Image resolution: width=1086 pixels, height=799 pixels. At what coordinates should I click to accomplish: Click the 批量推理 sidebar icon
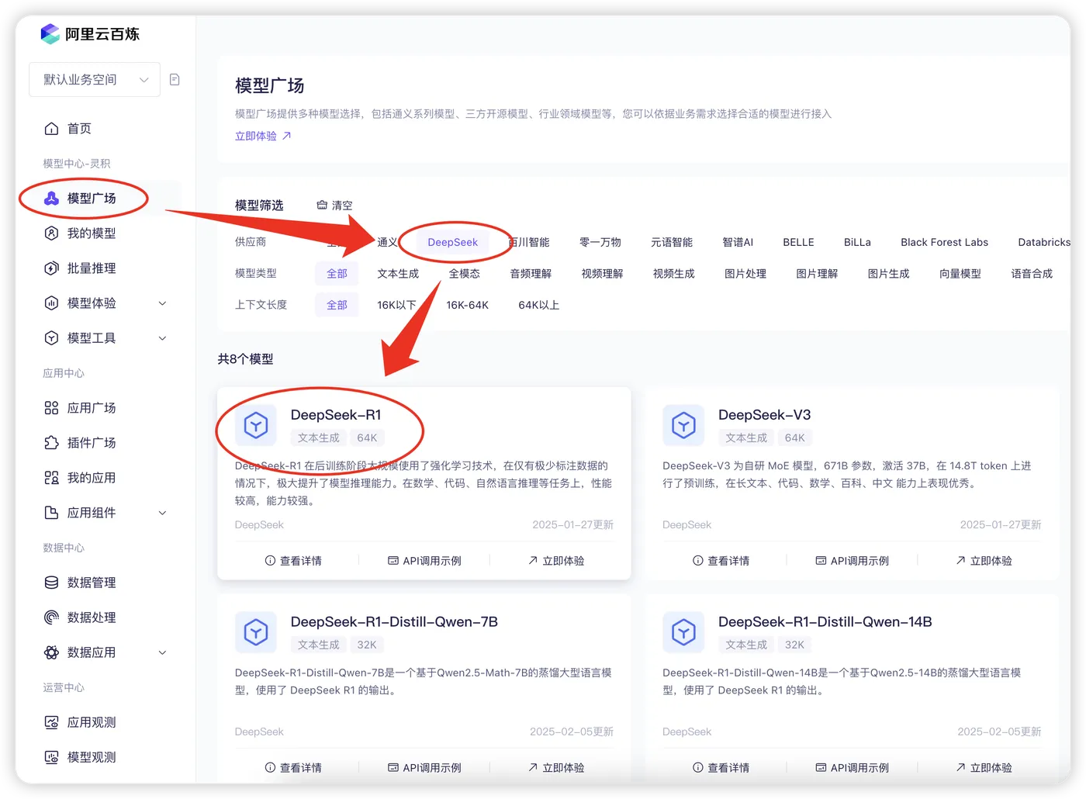(x=51, y=268)
